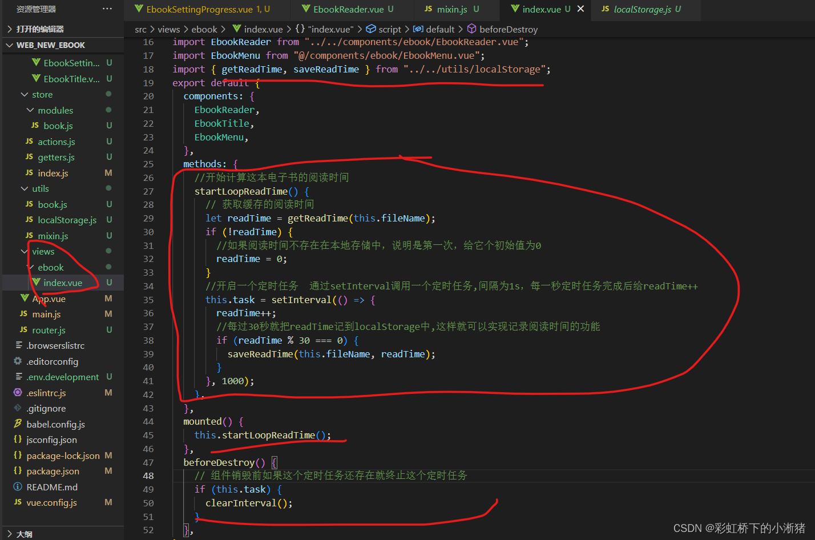The width and height of the screenshot is (815, 540).
Task: Click the JS icon on mixin.js tab
Action: 428,9
